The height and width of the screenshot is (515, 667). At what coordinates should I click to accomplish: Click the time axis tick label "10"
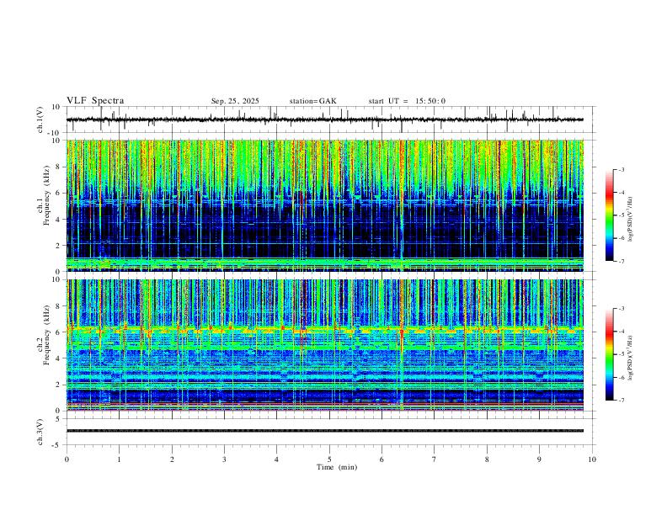[592, 459]
